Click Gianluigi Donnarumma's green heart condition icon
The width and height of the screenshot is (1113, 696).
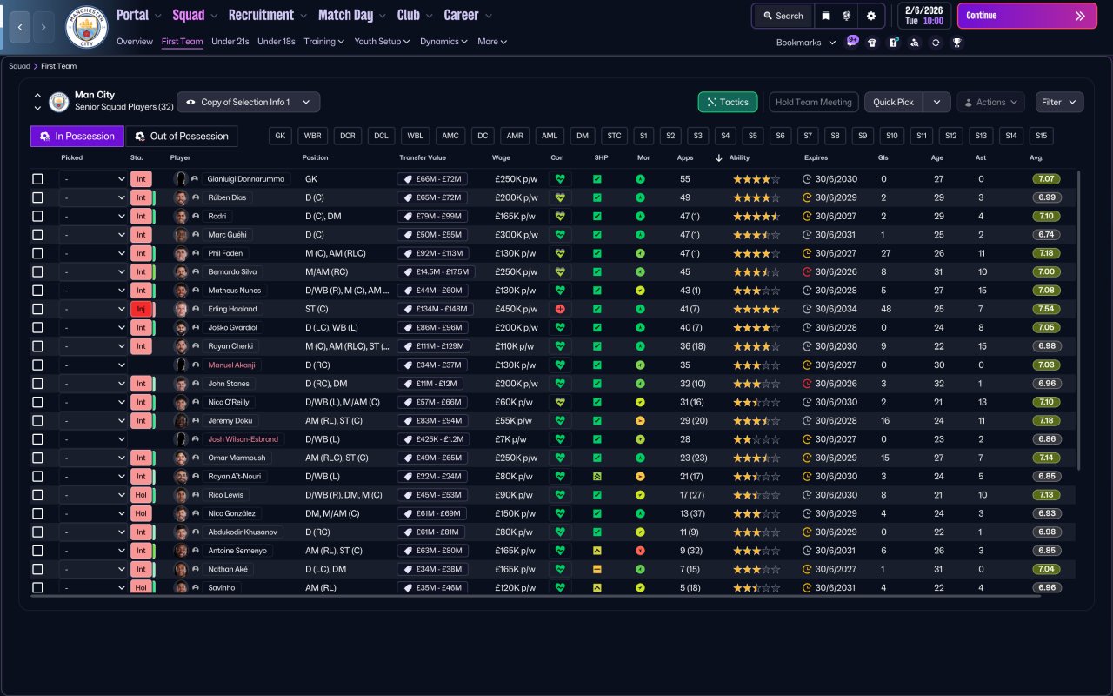click(560, 179)
